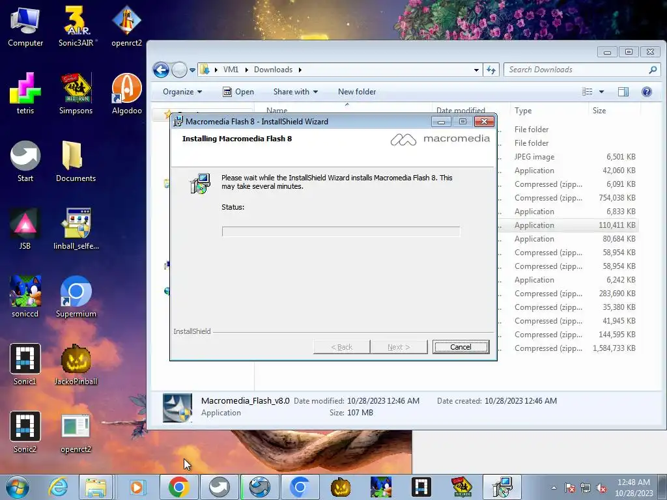The height and width of the screenshot is (500, 667).
Task: Click the Open toolbar button in Explorer
Action: pos(238,92)
